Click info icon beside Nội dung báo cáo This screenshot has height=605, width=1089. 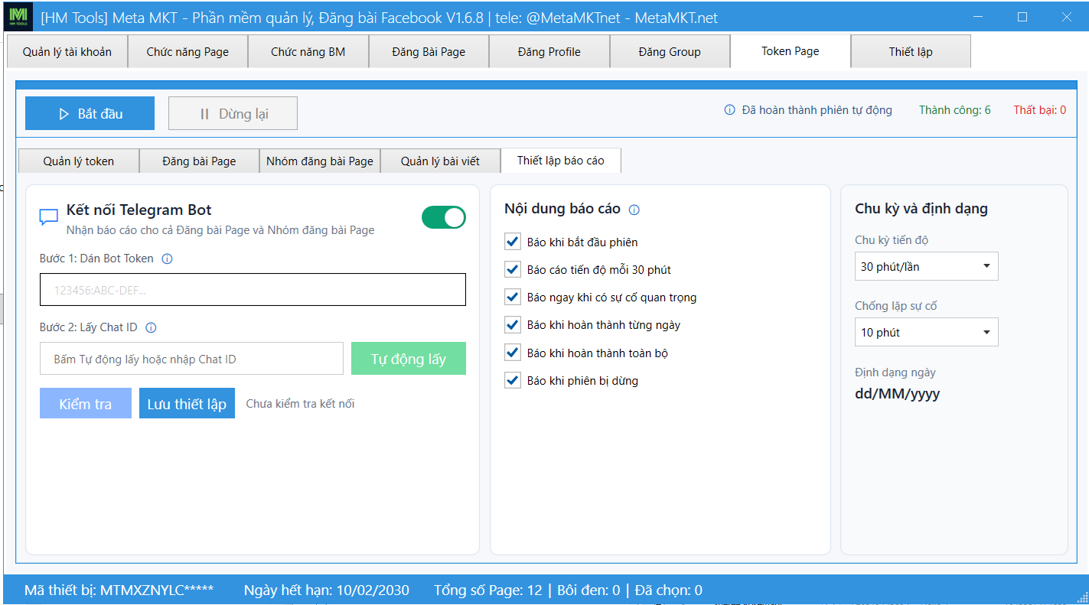(634, 210)
